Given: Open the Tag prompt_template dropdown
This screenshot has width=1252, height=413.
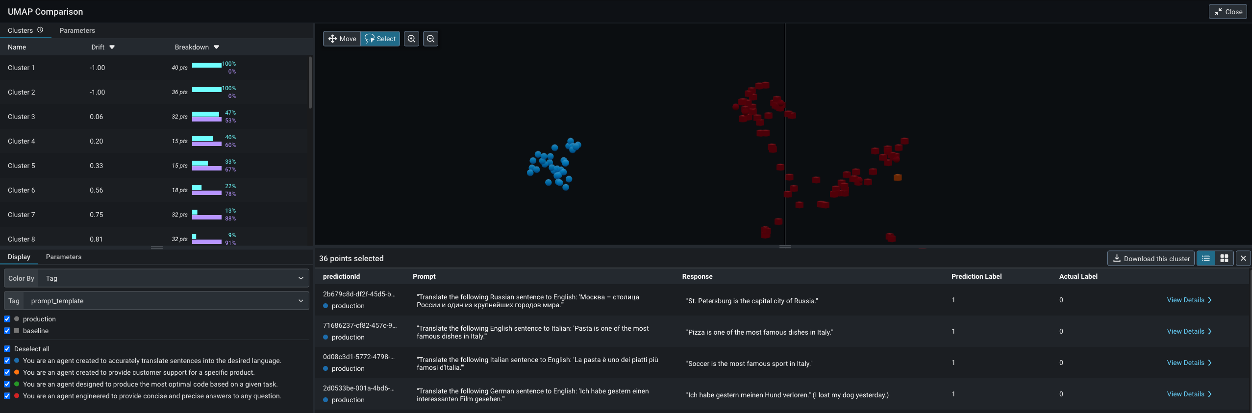Looking at the screenshot, I should [x=156, y=301].
